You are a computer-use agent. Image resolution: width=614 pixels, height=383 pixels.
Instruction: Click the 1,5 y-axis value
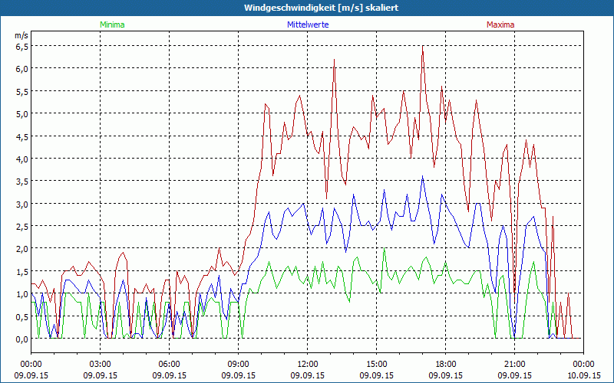pos(22,272)
